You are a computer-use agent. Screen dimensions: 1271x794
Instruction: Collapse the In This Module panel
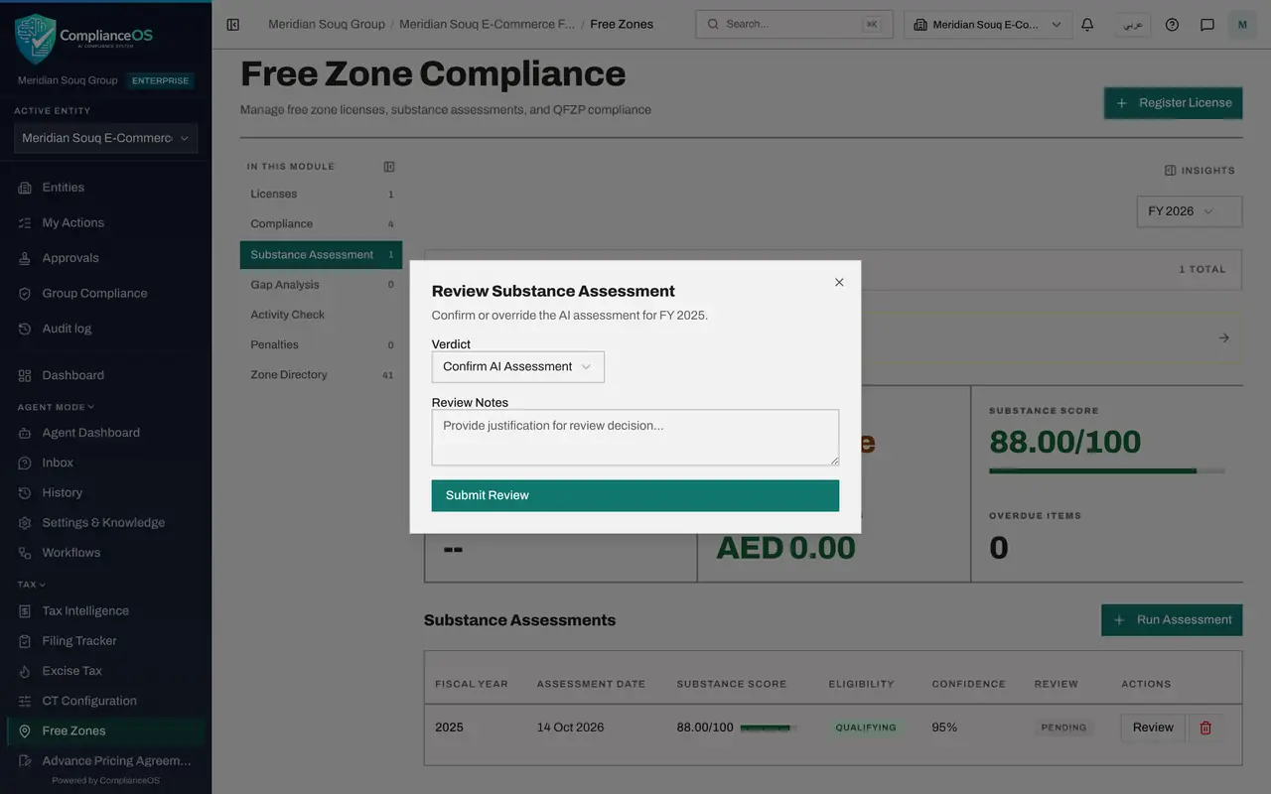pos(389,167)
